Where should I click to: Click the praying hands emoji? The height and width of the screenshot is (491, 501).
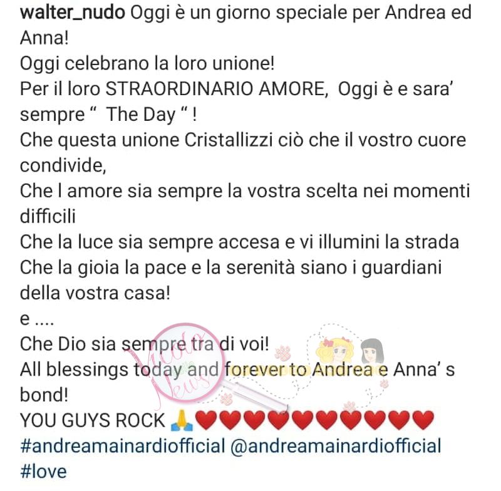pos(182,420)
